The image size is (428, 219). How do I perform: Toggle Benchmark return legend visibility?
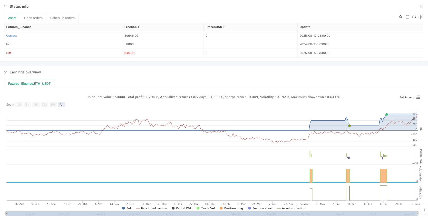click(151, 208)
